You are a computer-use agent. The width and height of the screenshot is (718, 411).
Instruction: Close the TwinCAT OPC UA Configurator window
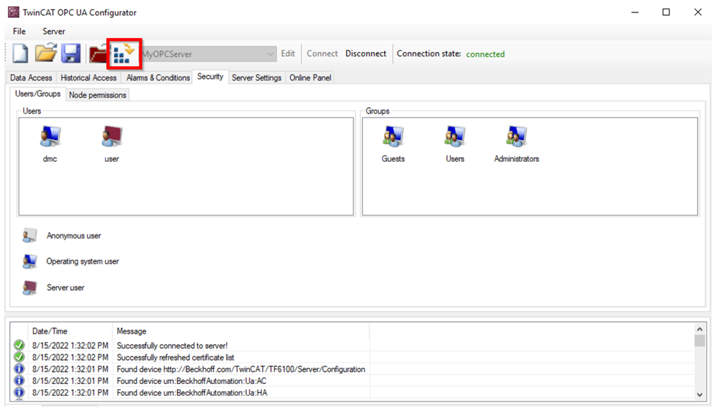coord(697,12)
